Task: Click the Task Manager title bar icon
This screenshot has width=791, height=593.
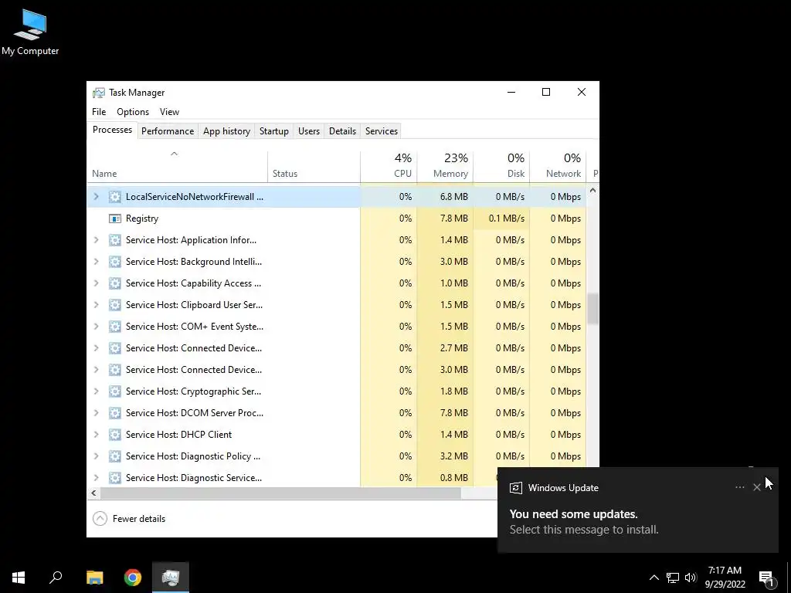Action: point(99,93)
